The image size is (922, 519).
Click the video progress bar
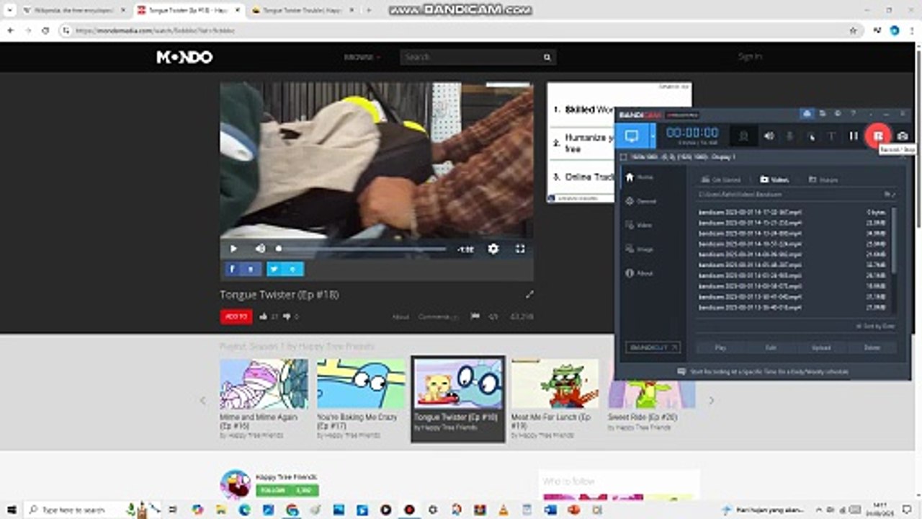[x=362, y=249]
